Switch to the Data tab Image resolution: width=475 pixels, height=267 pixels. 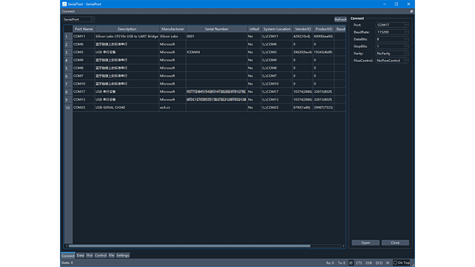(80, 256)
